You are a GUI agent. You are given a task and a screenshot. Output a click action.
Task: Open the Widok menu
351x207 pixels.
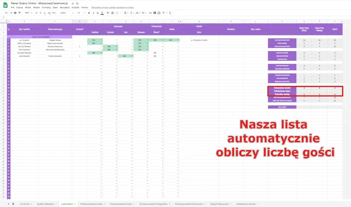pos(28,7)
